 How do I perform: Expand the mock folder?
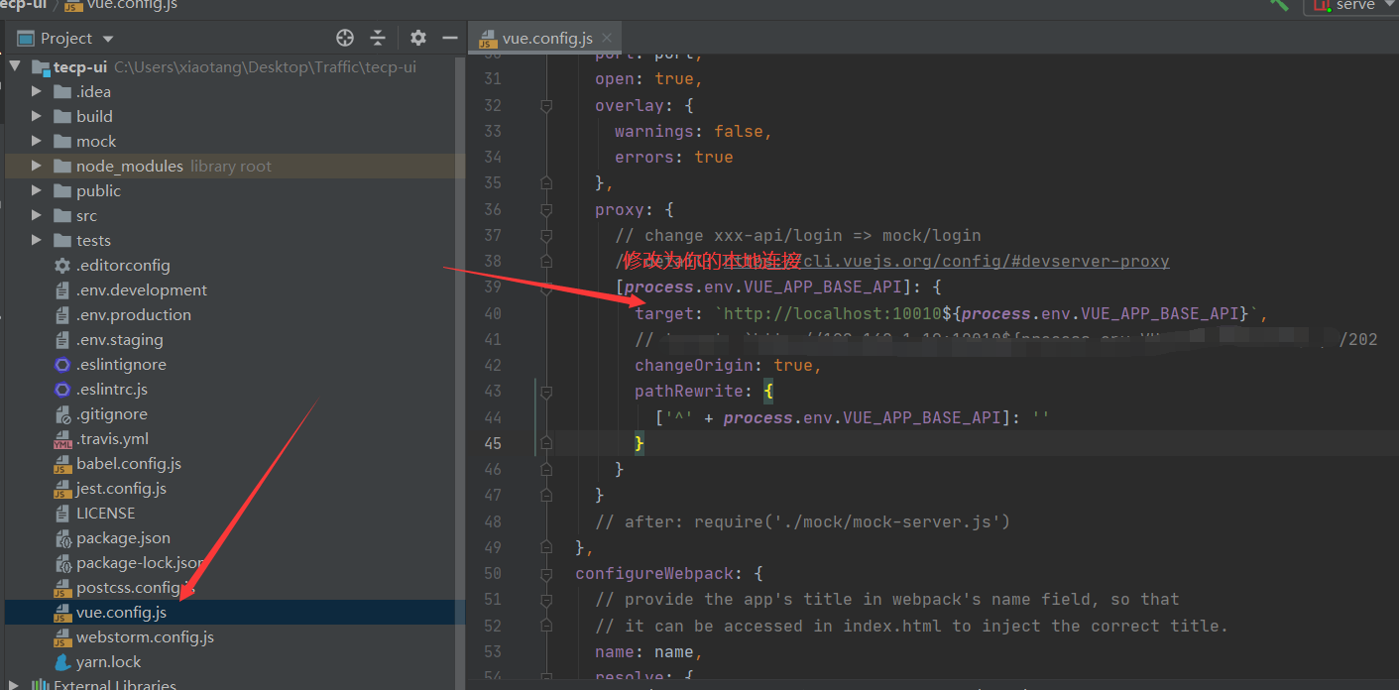click(x=37, y=141)
